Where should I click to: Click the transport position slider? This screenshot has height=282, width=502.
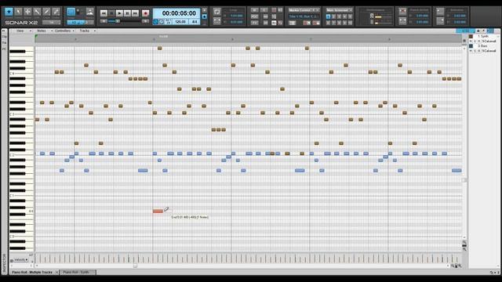pos(118,21)
